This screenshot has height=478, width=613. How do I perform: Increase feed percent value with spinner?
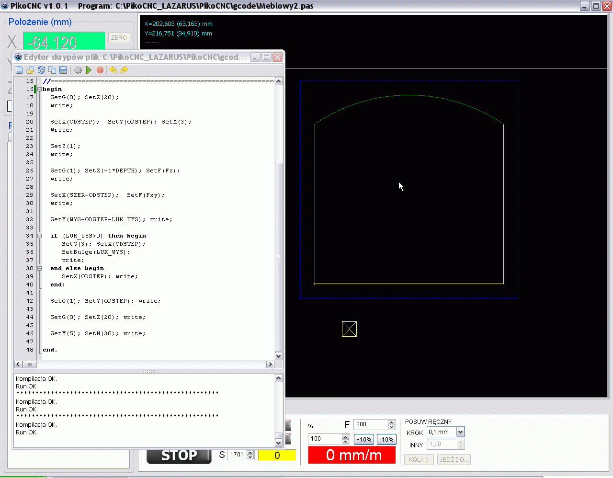pyautogui.click(x=346, y=436)
